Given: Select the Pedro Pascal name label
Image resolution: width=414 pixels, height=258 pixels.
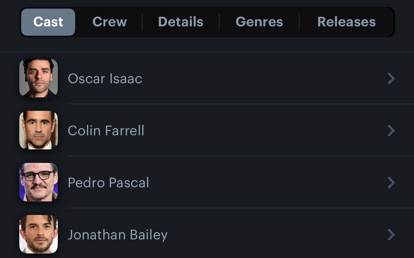Looking at the screenshot, I should pyautogui.click(x=109, y=183).
